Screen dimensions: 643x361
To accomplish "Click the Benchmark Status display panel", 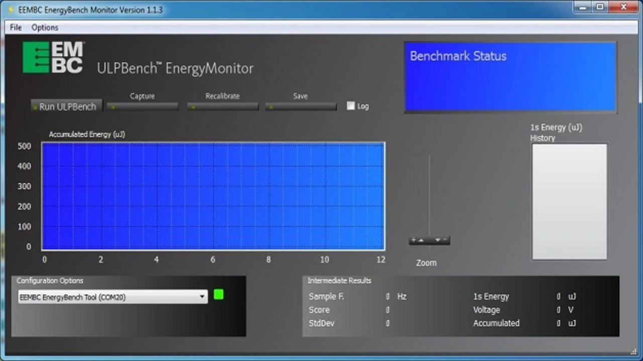I will tap(510, 76).
